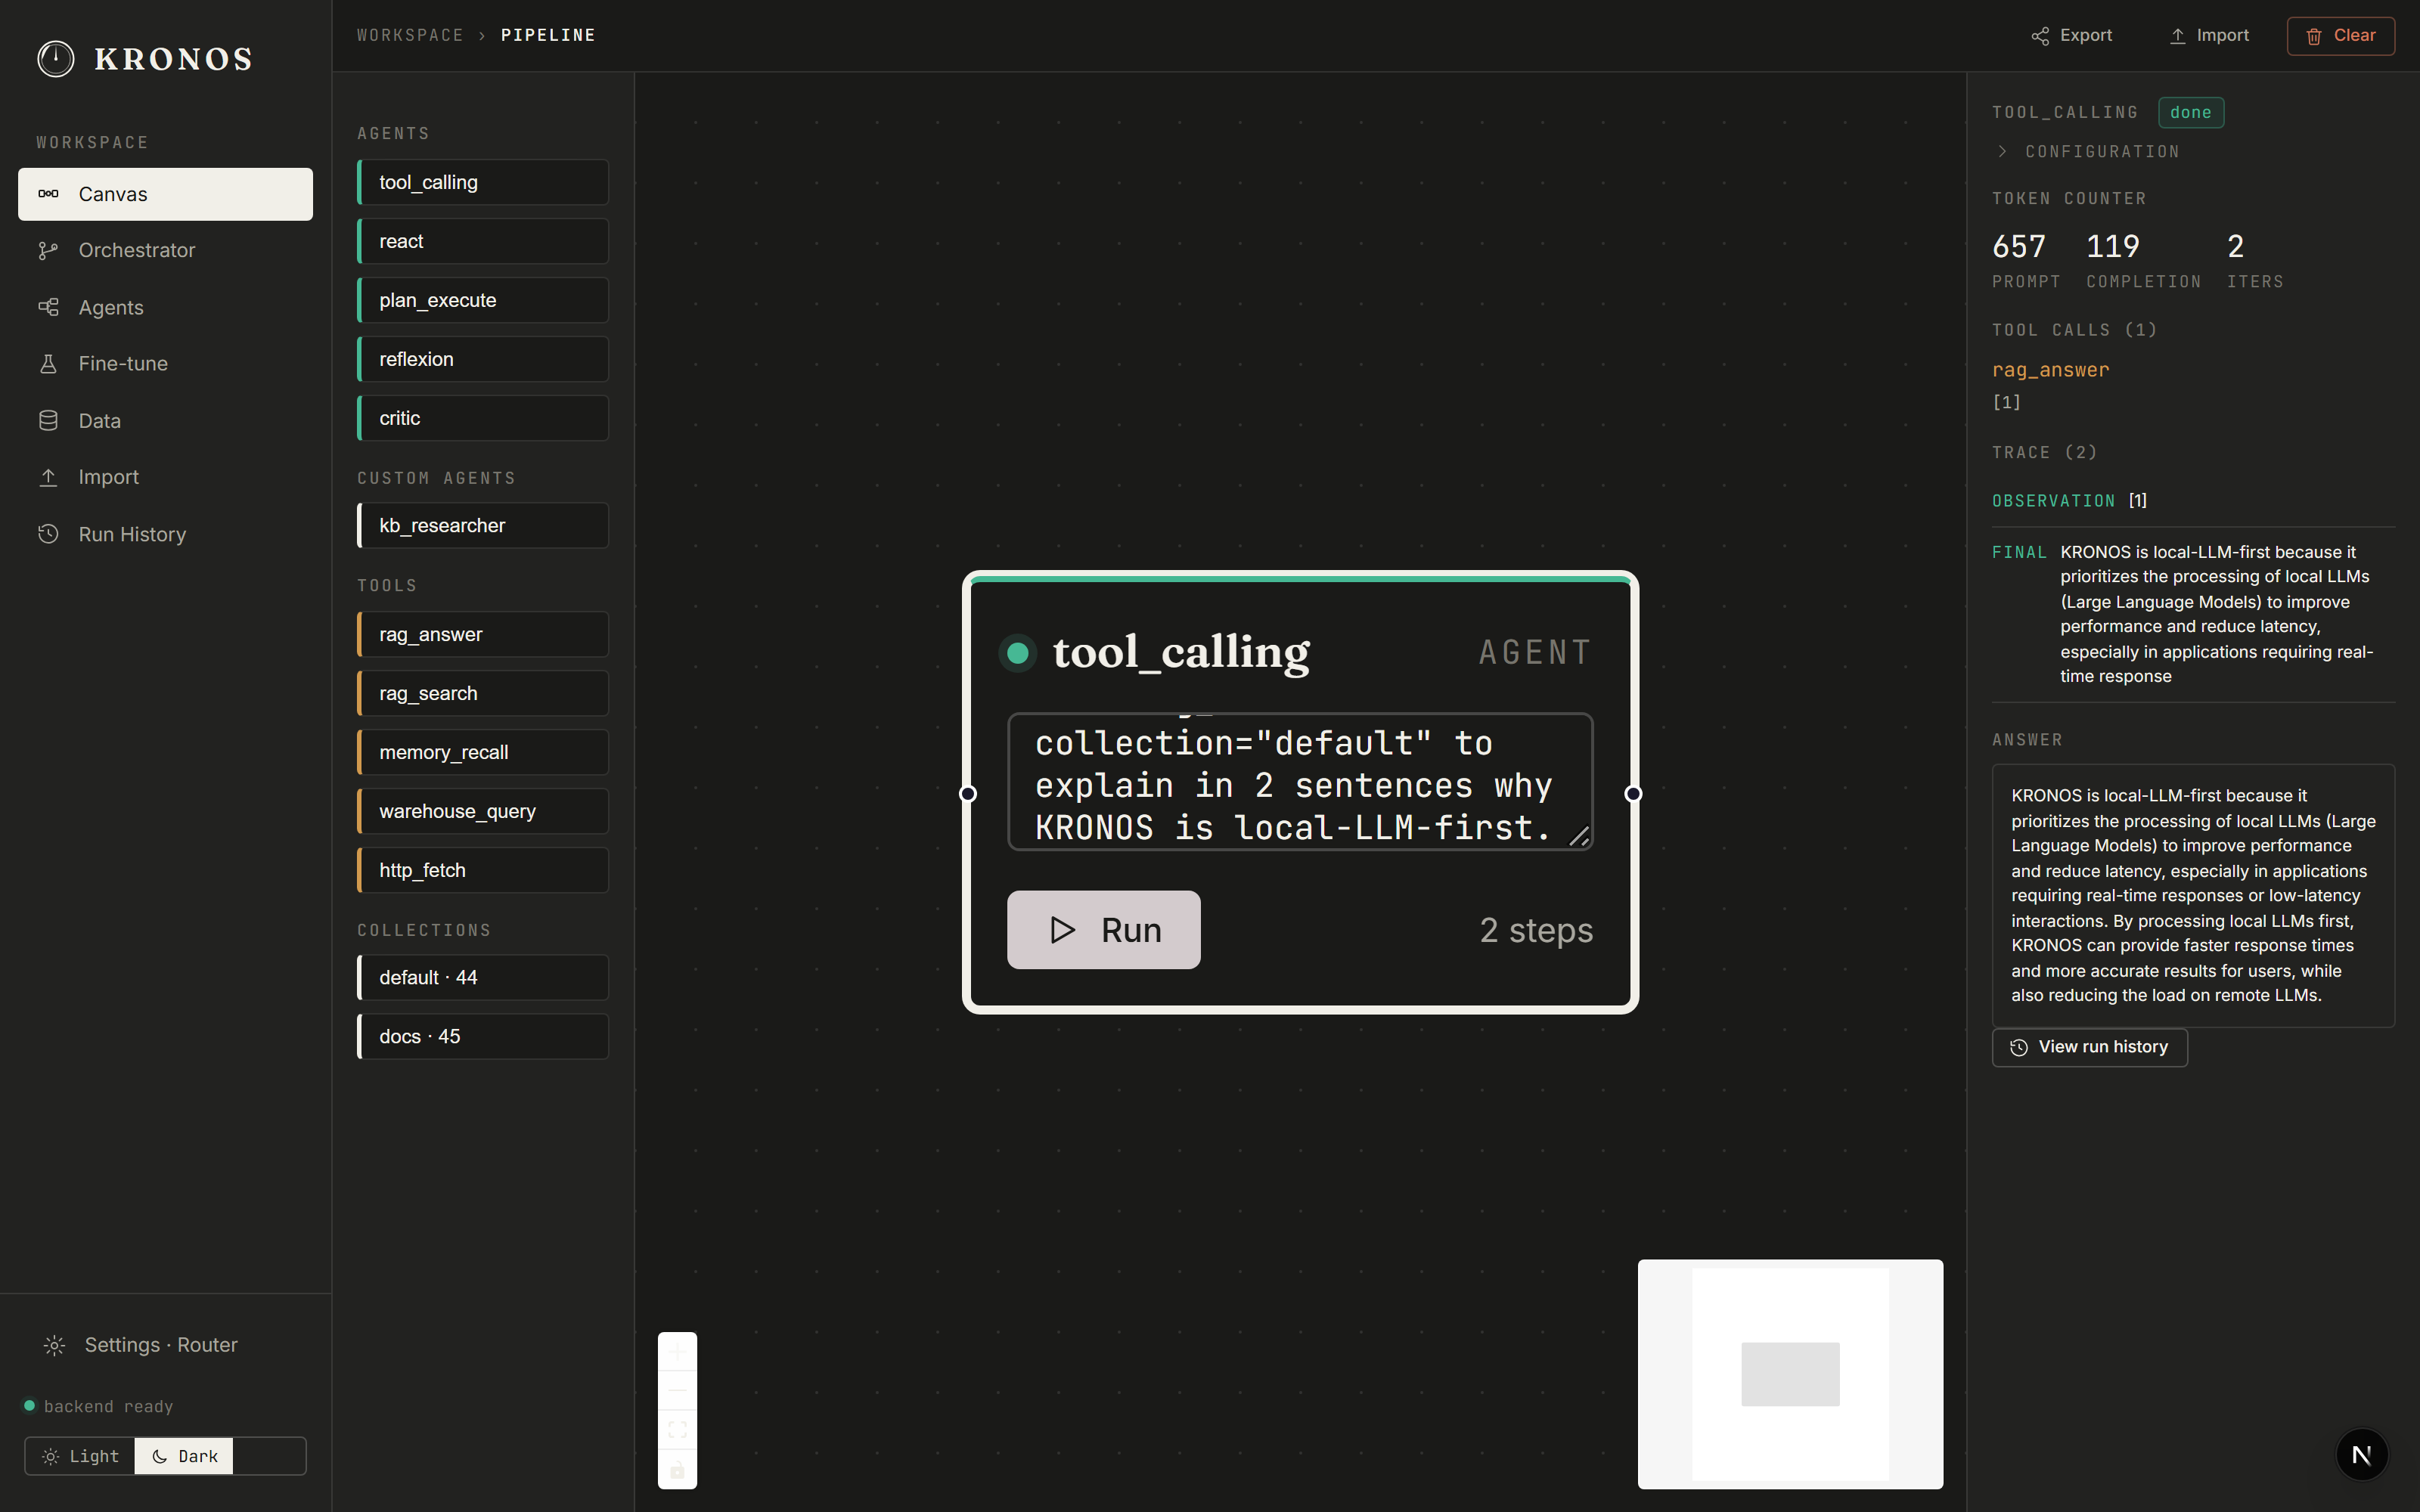Image resolution: width=2420 pixels, height=1512 pixels.
Task: Click the canvas minimap thumbnail
Action: click(1790, 1374)
